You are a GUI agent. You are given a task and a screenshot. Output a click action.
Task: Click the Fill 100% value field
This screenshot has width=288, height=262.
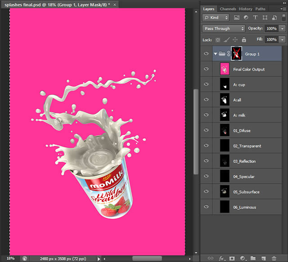pyautogui.click(x=272, y=40)
